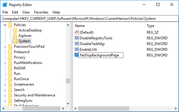Click the Prelaunch folder icon
The width and height of the screenshot is (179, 112).
tap(10, 52)
